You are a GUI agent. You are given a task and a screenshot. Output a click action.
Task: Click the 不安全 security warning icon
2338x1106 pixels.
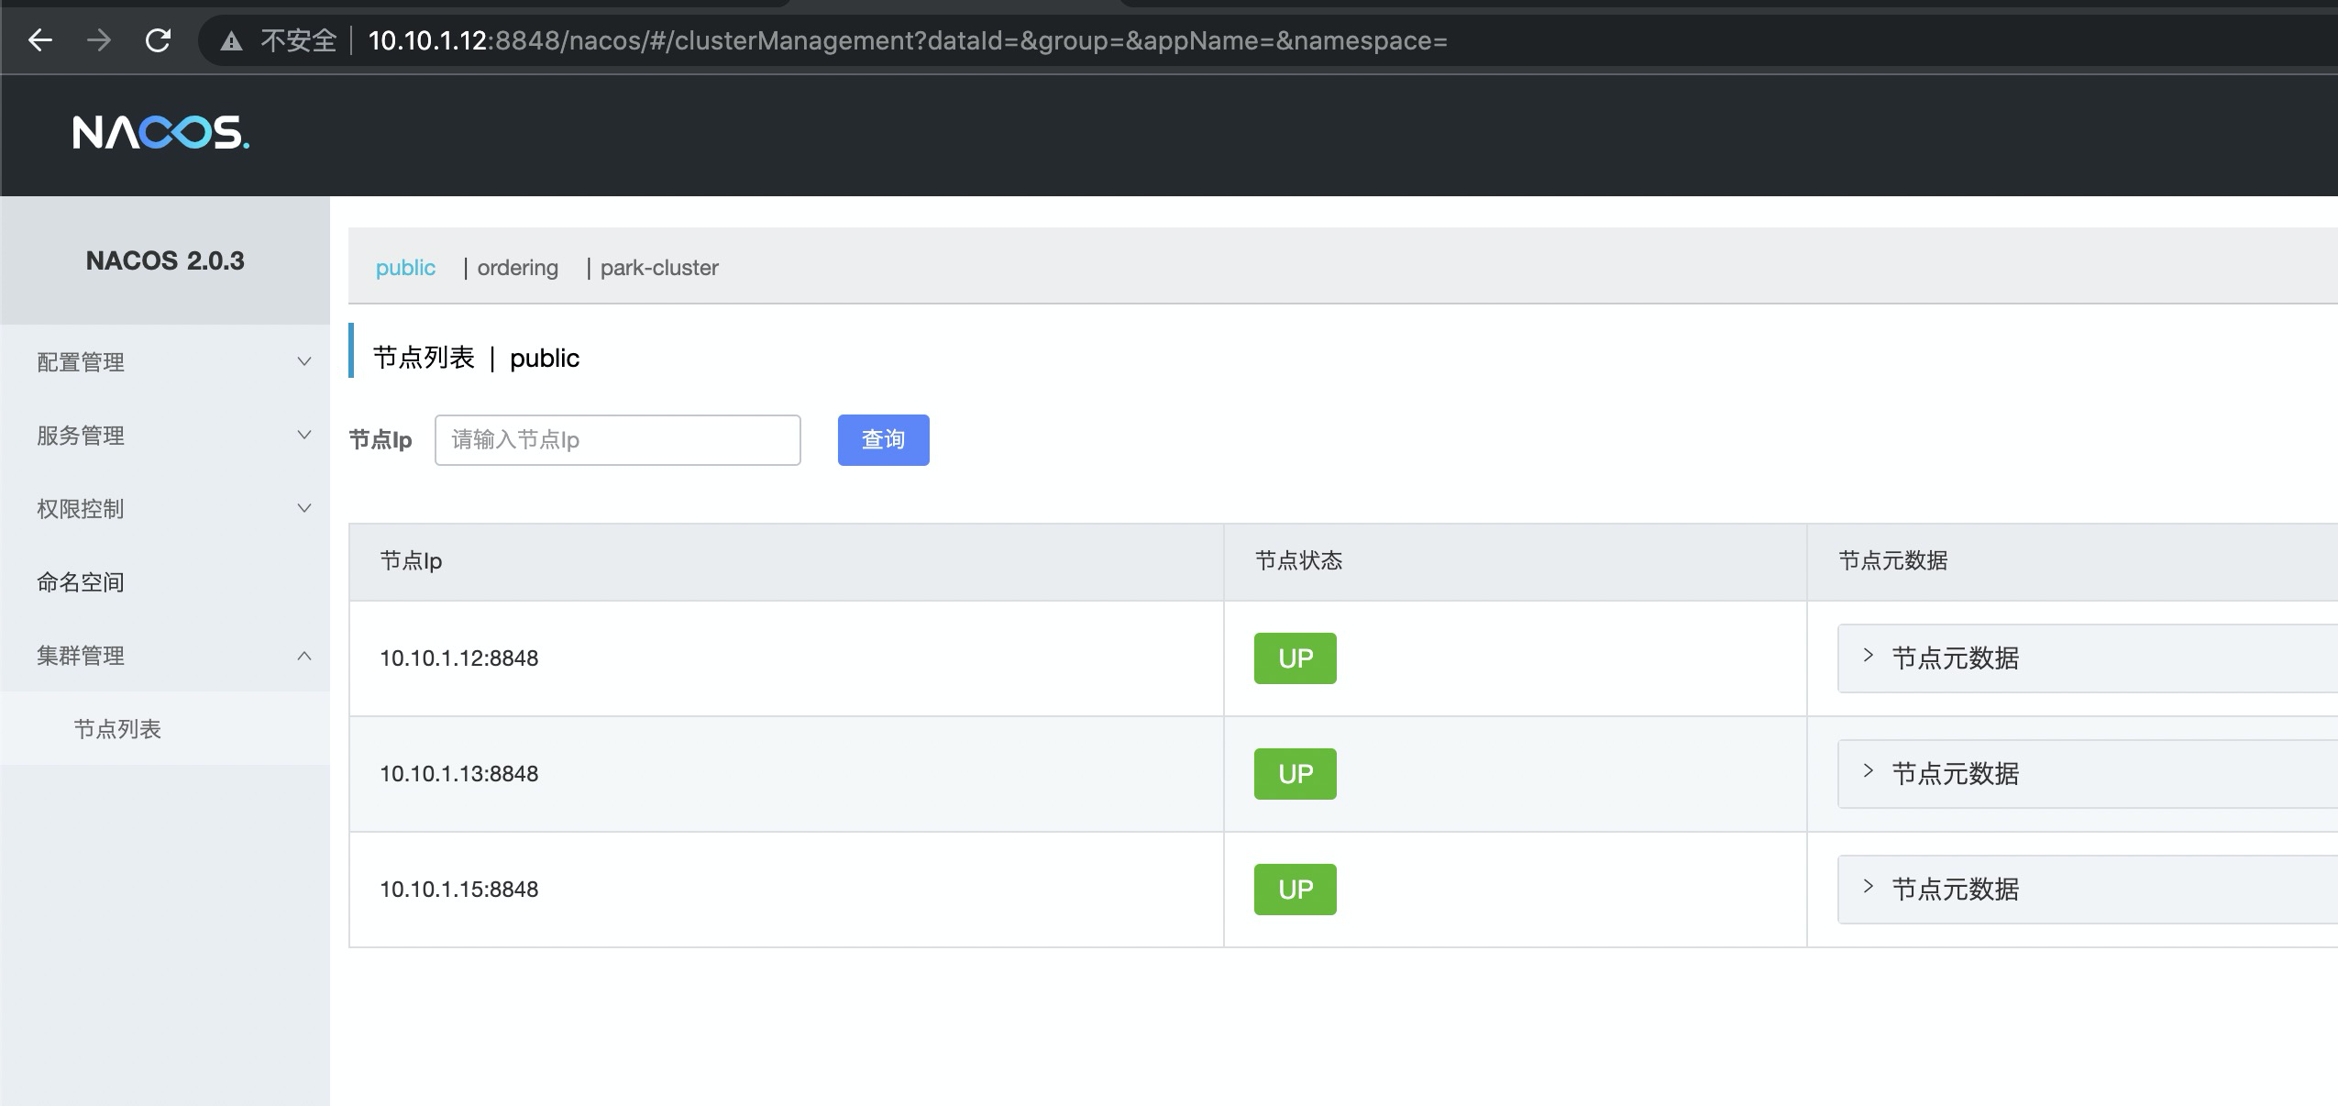(x=230, y=40)
